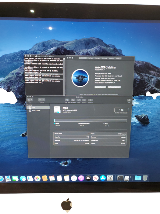Click the Terminal command prompt line
Image resolution: width=160 pixels, height=214 pixels.
click(x=35, y=83)
